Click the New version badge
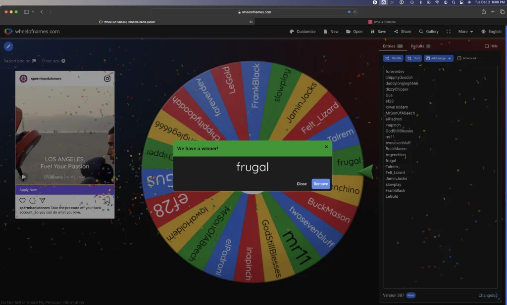 410,295
